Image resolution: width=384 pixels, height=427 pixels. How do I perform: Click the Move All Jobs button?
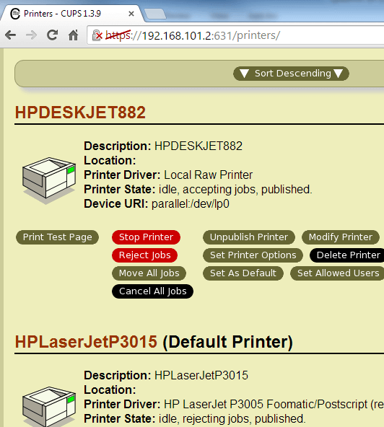click(149, 273)
